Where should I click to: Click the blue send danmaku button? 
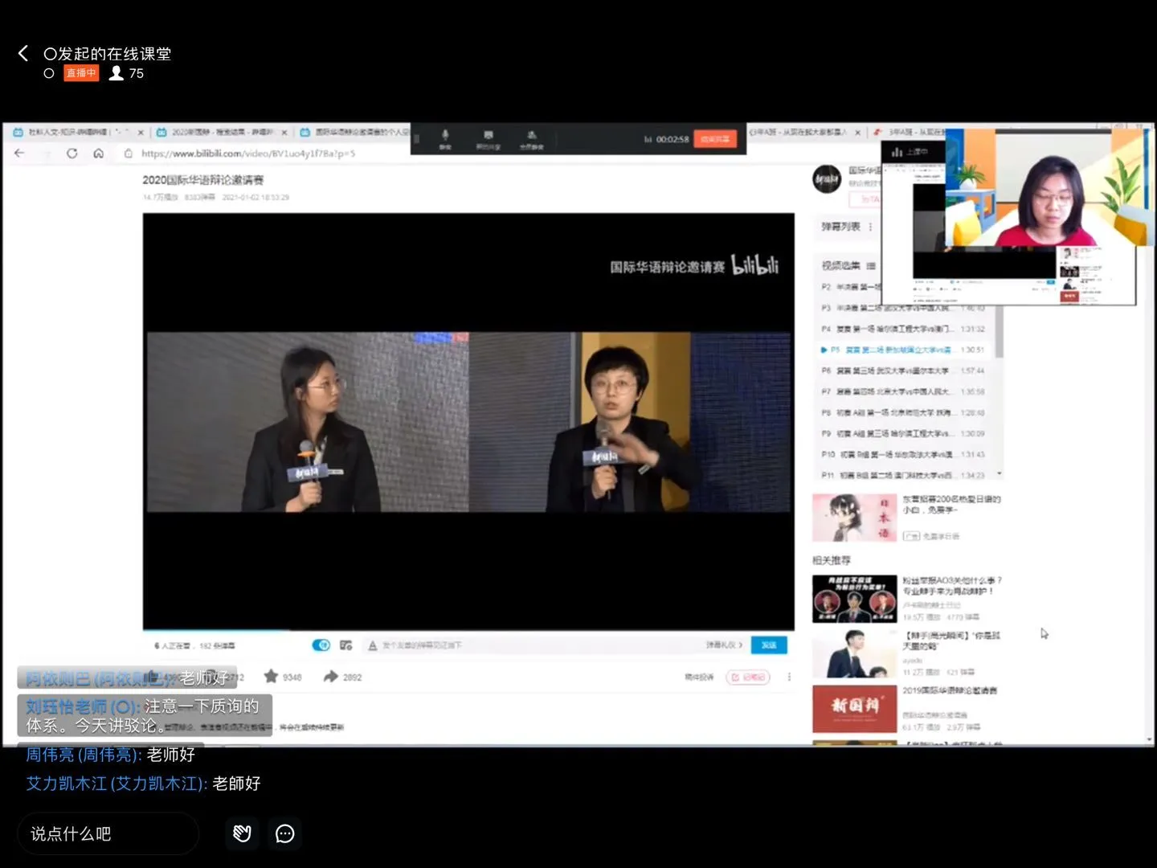769,645
